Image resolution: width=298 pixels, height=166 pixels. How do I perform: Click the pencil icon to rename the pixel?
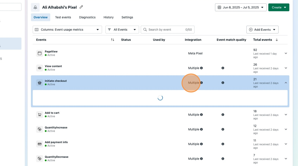point(81,7)
